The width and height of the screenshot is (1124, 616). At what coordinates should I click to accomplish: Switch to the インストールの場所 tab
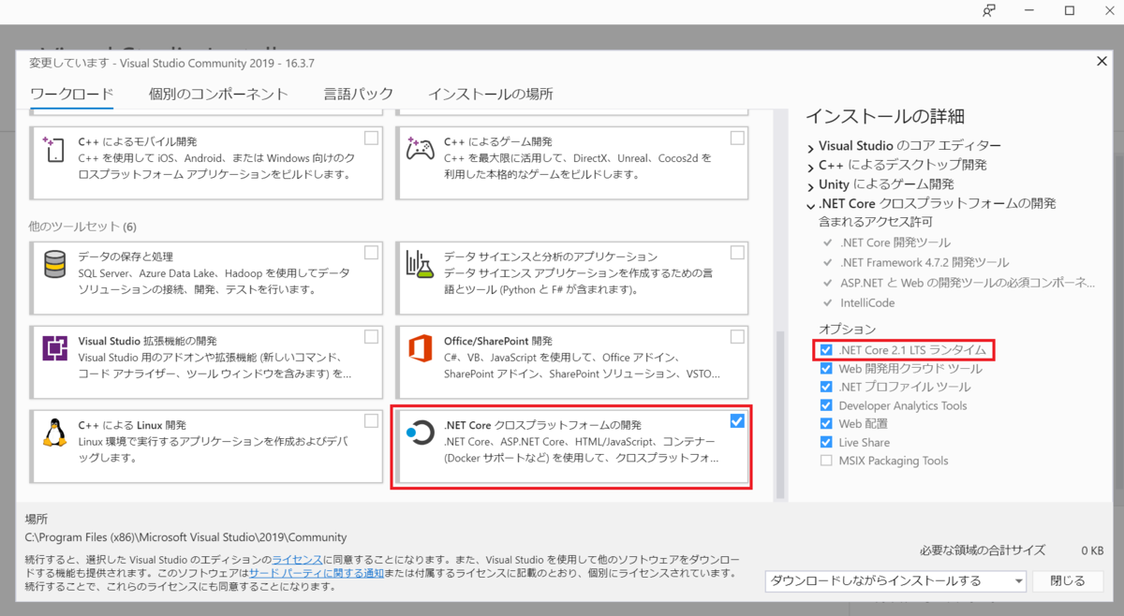click(x=491, y=94)
